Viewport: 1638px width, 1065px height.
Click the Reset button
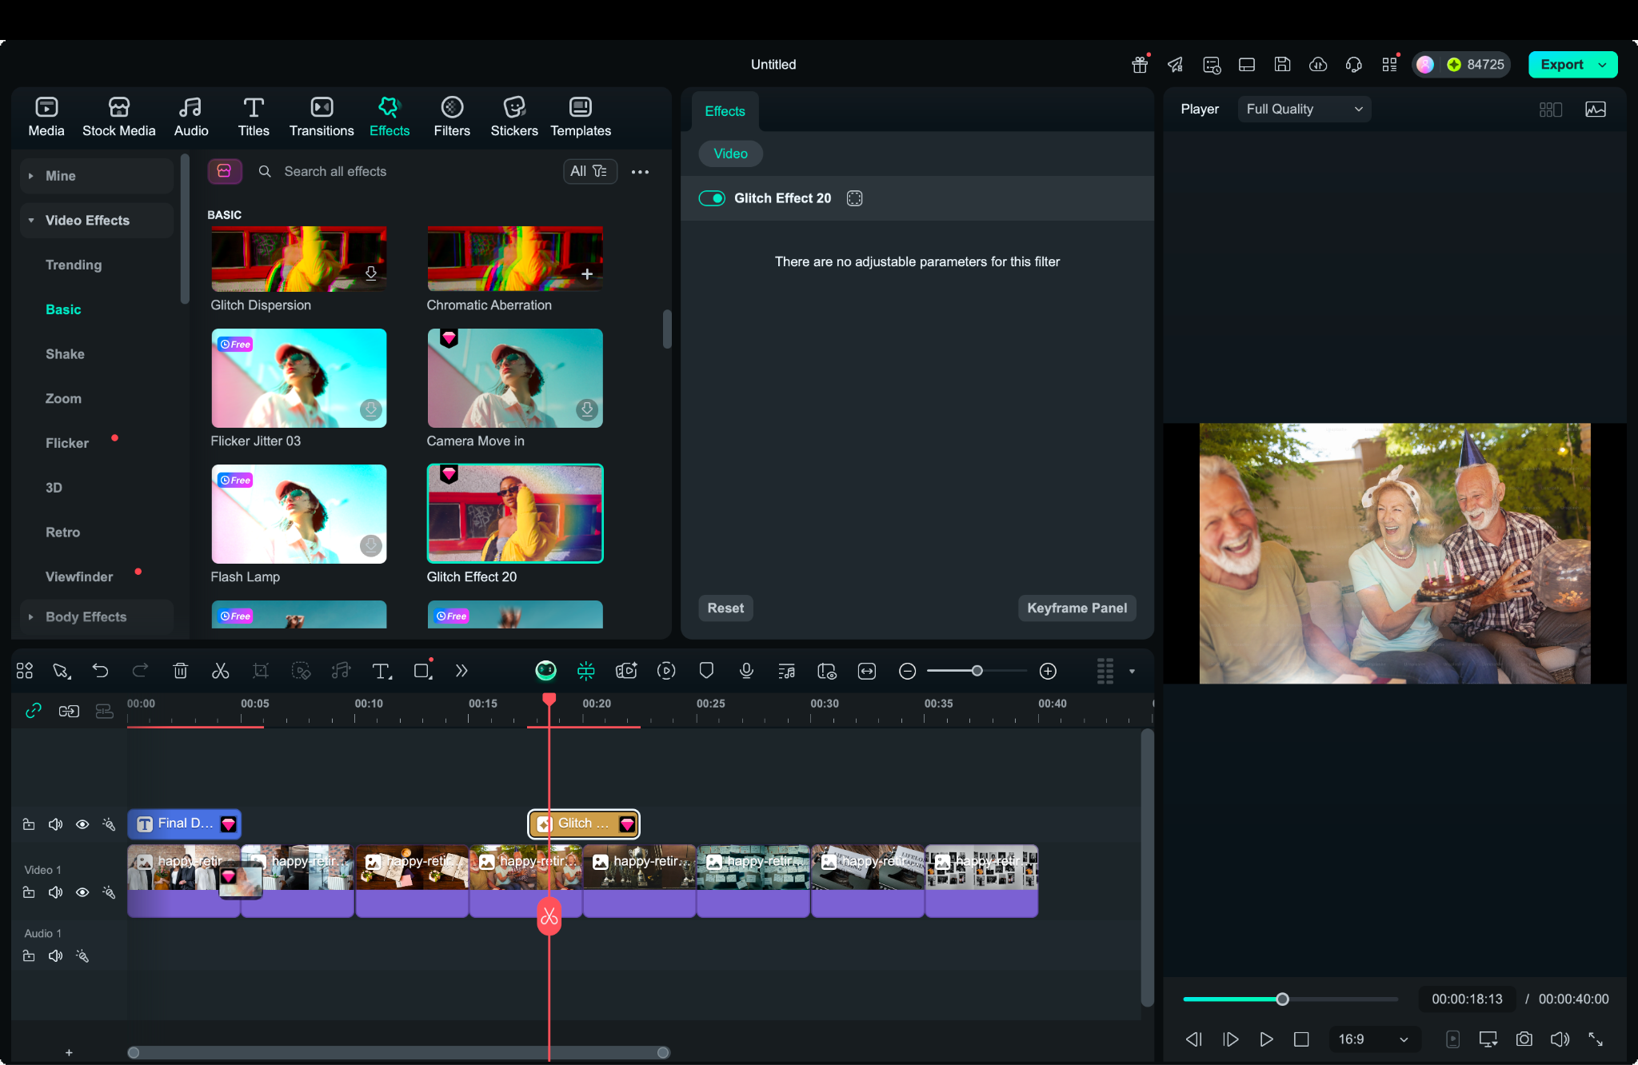pos(725,608)
